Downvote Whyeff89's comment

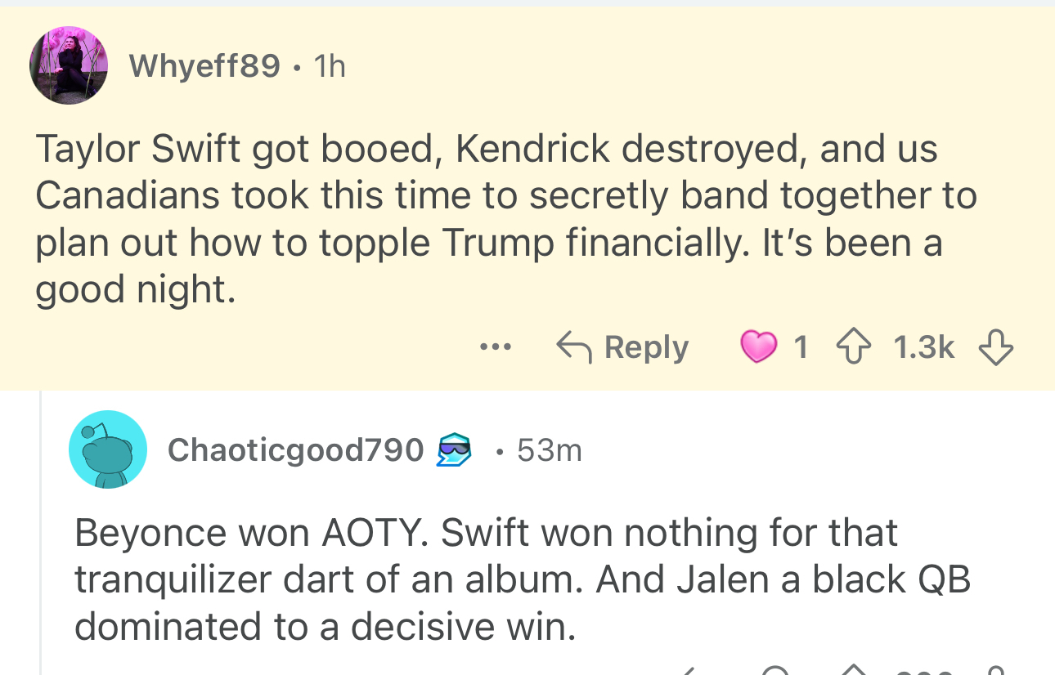(995, 347)
